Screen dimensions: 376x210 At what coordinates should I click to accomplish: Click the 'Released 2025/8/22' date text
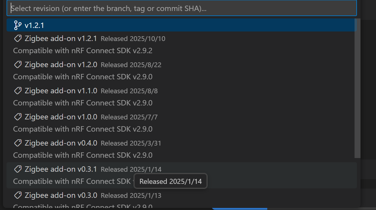(131, 65)
